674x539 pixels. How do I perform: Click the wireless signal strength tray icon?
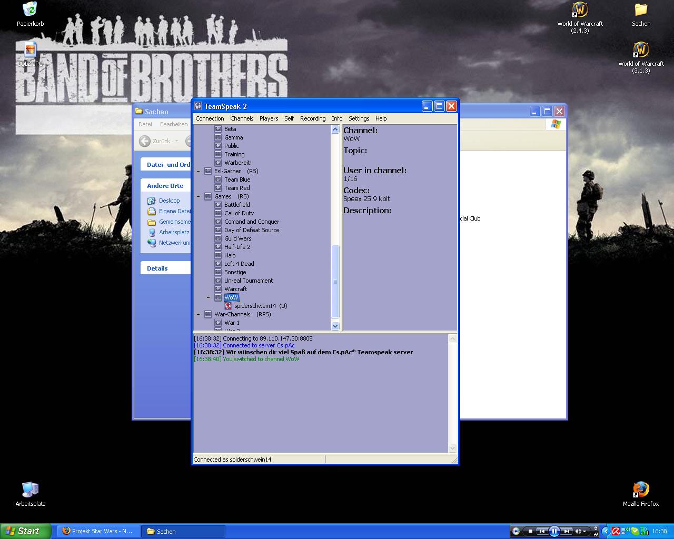coord(645,531)
